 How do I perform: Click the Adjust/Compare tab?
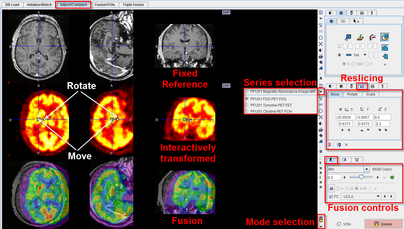[x=73, y=5]
